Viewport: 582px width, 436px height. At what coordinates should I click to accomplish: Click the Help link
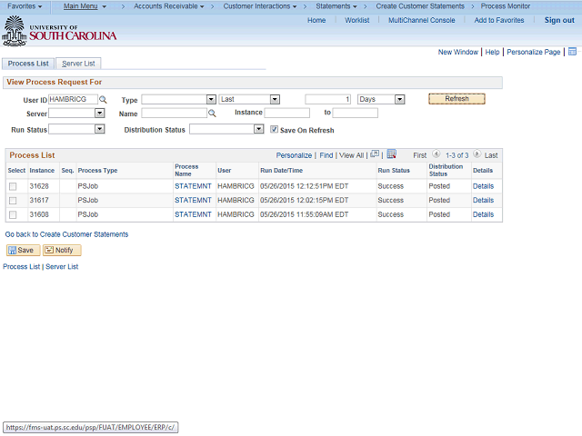[x=492, y=53]
